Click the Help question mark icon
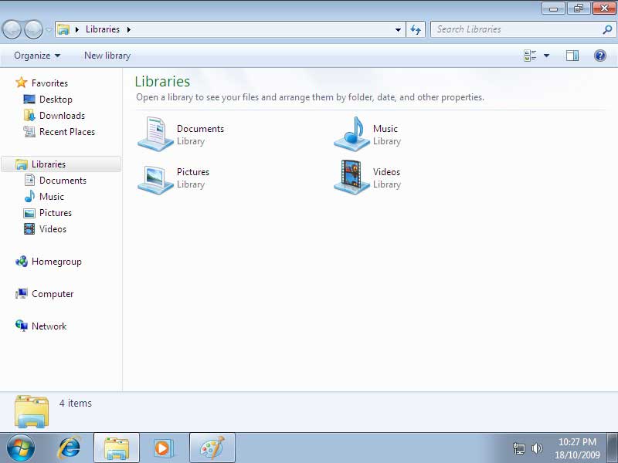 tap(599, 56)
